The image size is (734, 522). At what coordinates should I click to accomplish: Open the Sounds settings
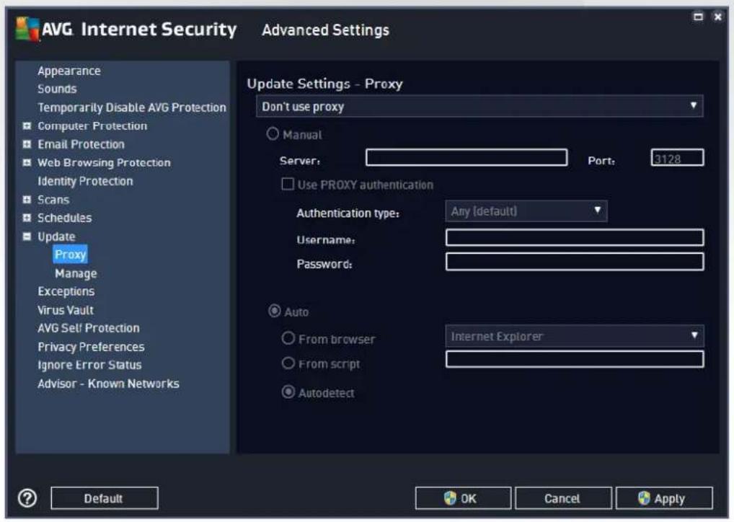[57, 89]
